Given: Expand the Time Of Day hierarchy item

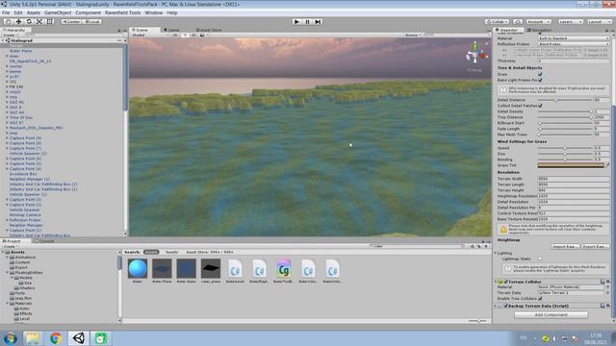Looking at the screenshot, I should [7, 117].
